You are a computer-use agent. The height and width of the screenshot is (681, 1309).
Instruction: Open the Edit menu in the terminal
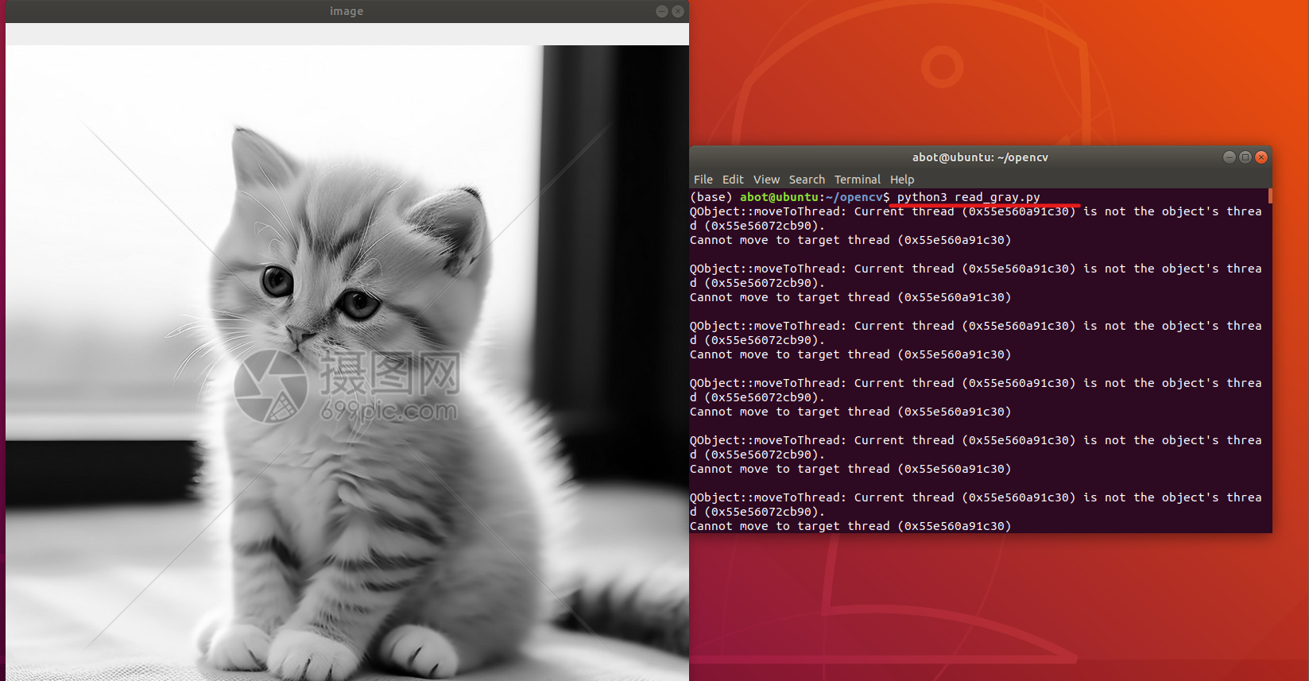pyautogui.click(x=733, y=180)
